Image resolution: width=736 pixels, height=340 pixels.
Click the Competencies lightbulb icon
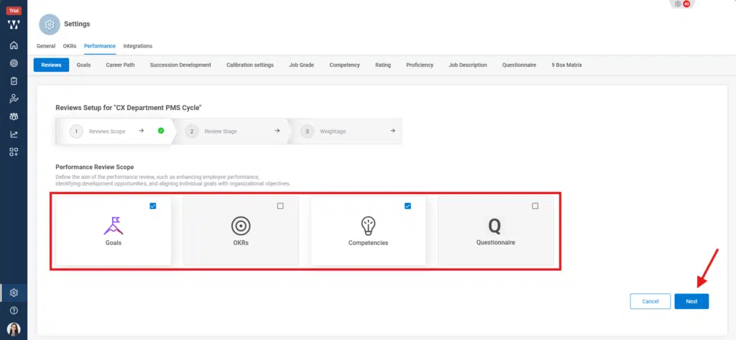(368, 226)
